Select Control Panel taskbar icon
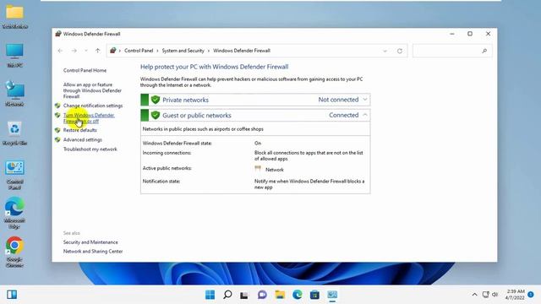This screenshot has width=541, height=304. (332, 295)
